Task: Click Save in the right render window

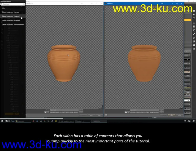Action: (171, 115)
